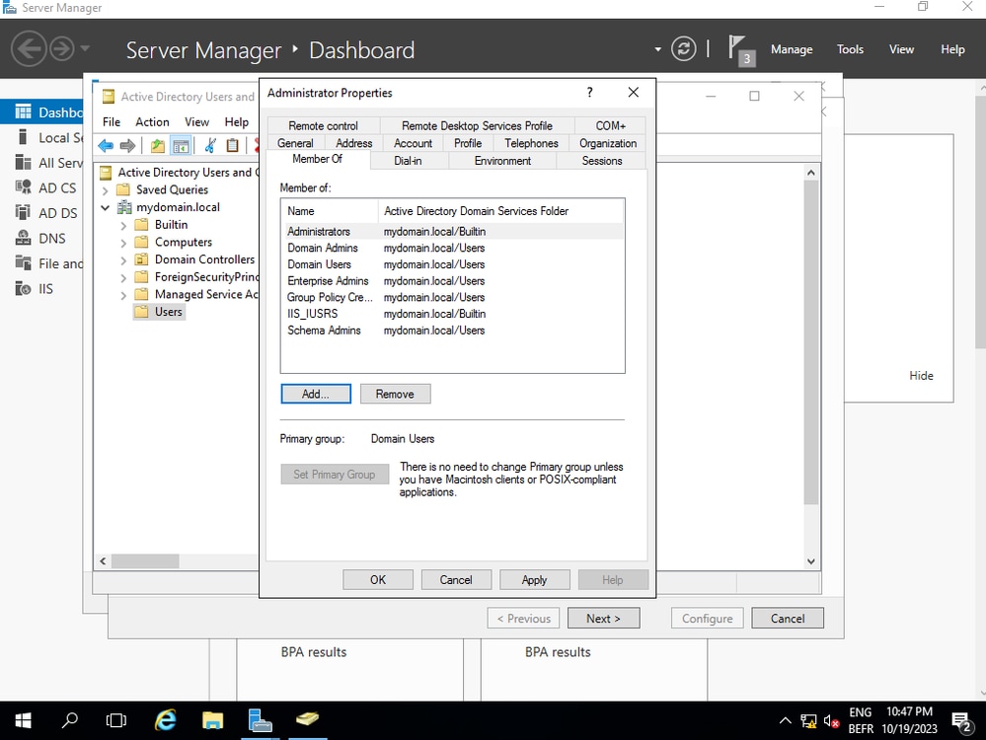Switch to the Address tab

(353, 143)
